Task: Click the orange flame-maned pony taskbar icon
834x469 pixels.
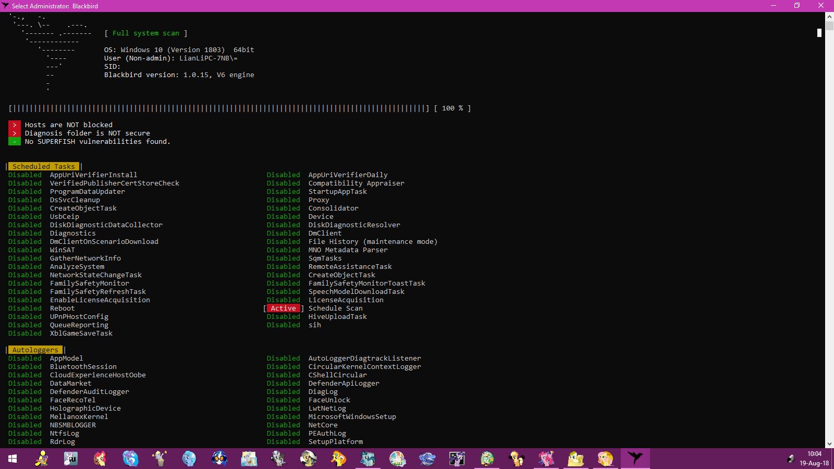Action: click(338, 459)
